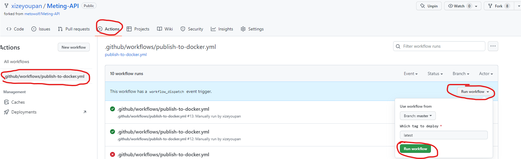Click the tag to deploy input field
The height and width of the screenshot is (159, 521).
click(444, 135)
